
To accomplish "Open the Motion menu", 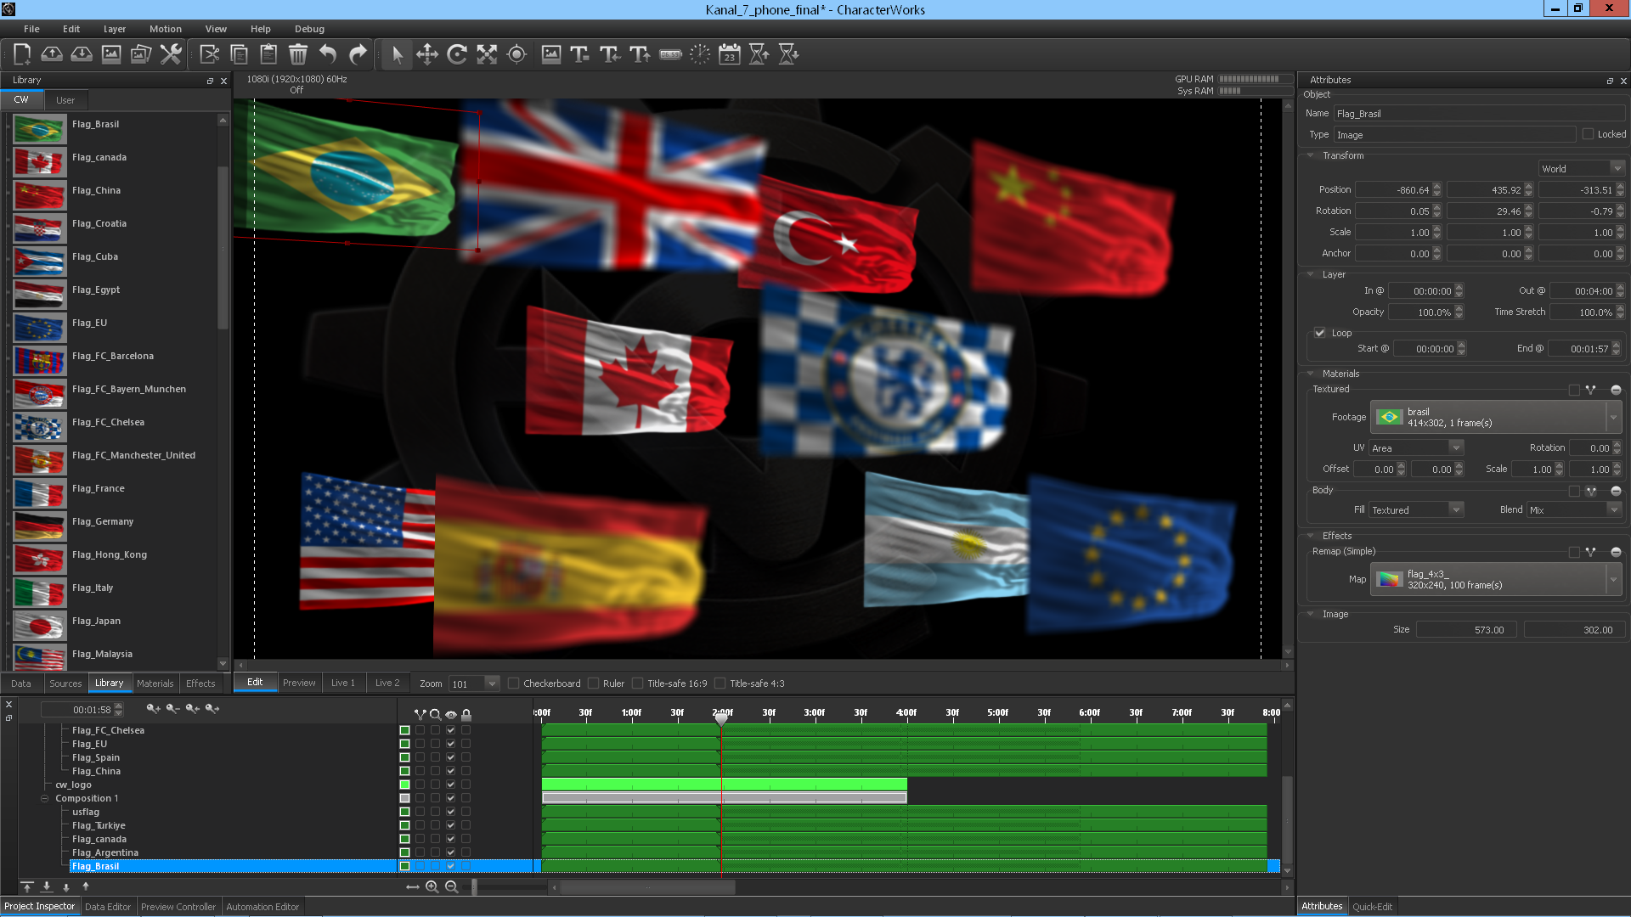I will pos(165,29).
